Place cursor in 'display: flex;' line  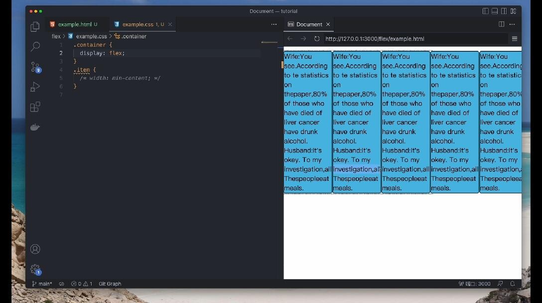102,53
